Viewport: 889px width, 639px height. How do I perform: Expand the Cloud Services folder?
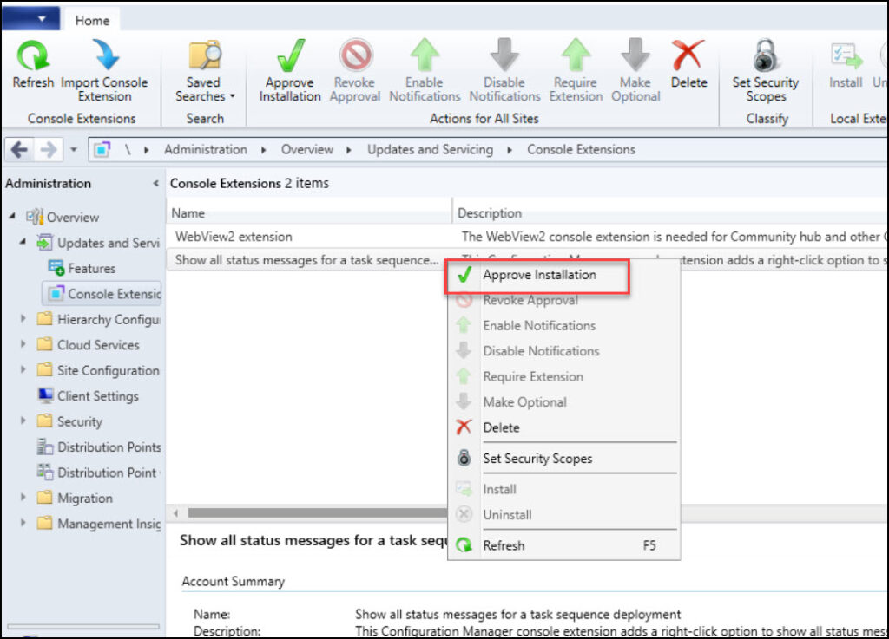point(23,344)
